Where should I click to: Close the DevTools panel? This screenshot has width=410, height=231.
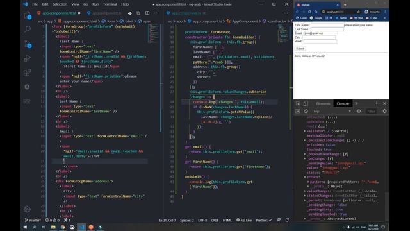pos(384,104)
